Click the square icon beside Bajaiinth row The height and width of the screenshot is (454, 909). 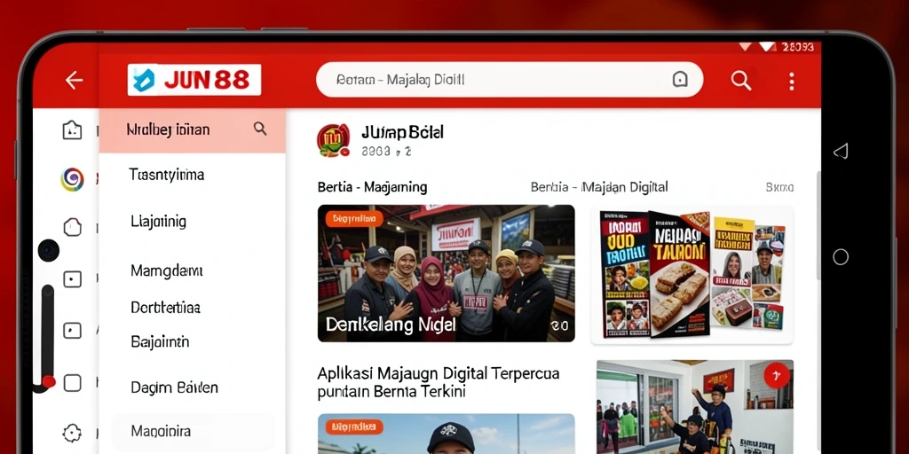[73, 331]
